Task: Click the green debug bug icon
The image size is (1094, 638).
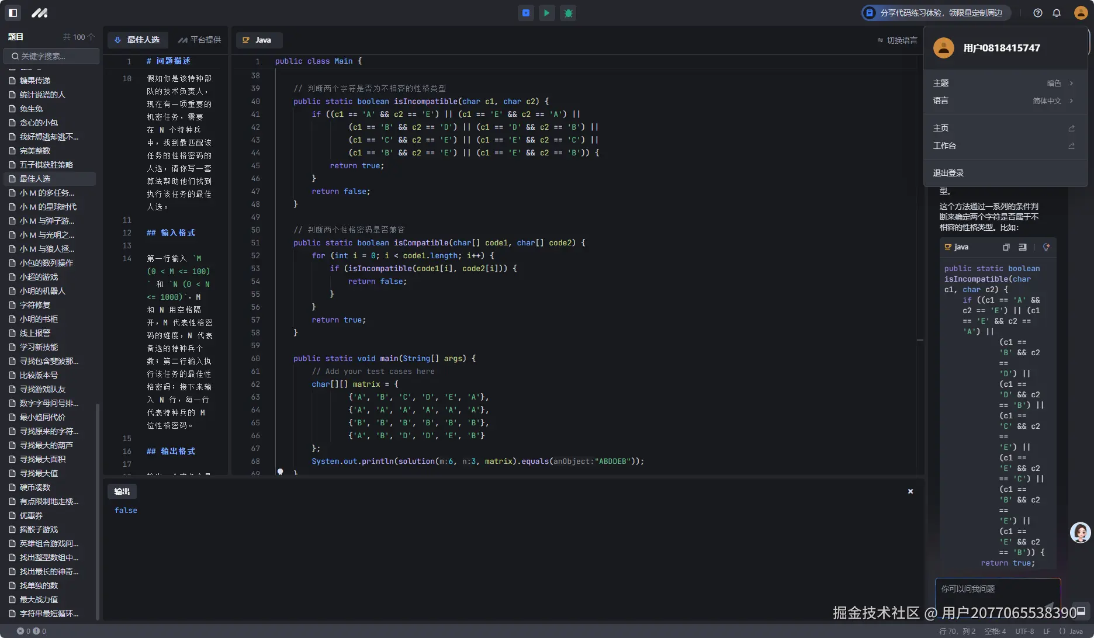Action: click(568, 13)
